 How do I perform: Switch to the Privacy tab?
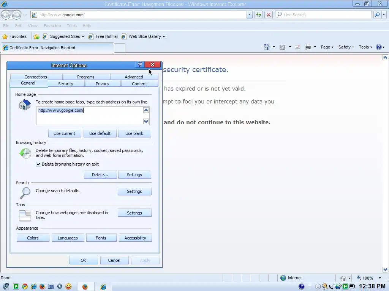click(x=103, y=84)
